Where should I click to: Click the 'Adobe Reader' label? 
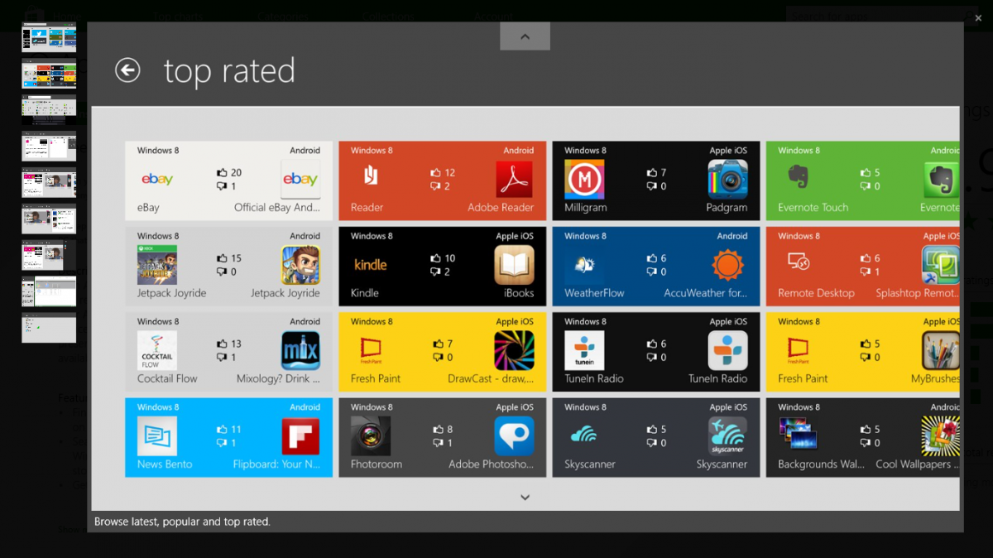(501, 208)
